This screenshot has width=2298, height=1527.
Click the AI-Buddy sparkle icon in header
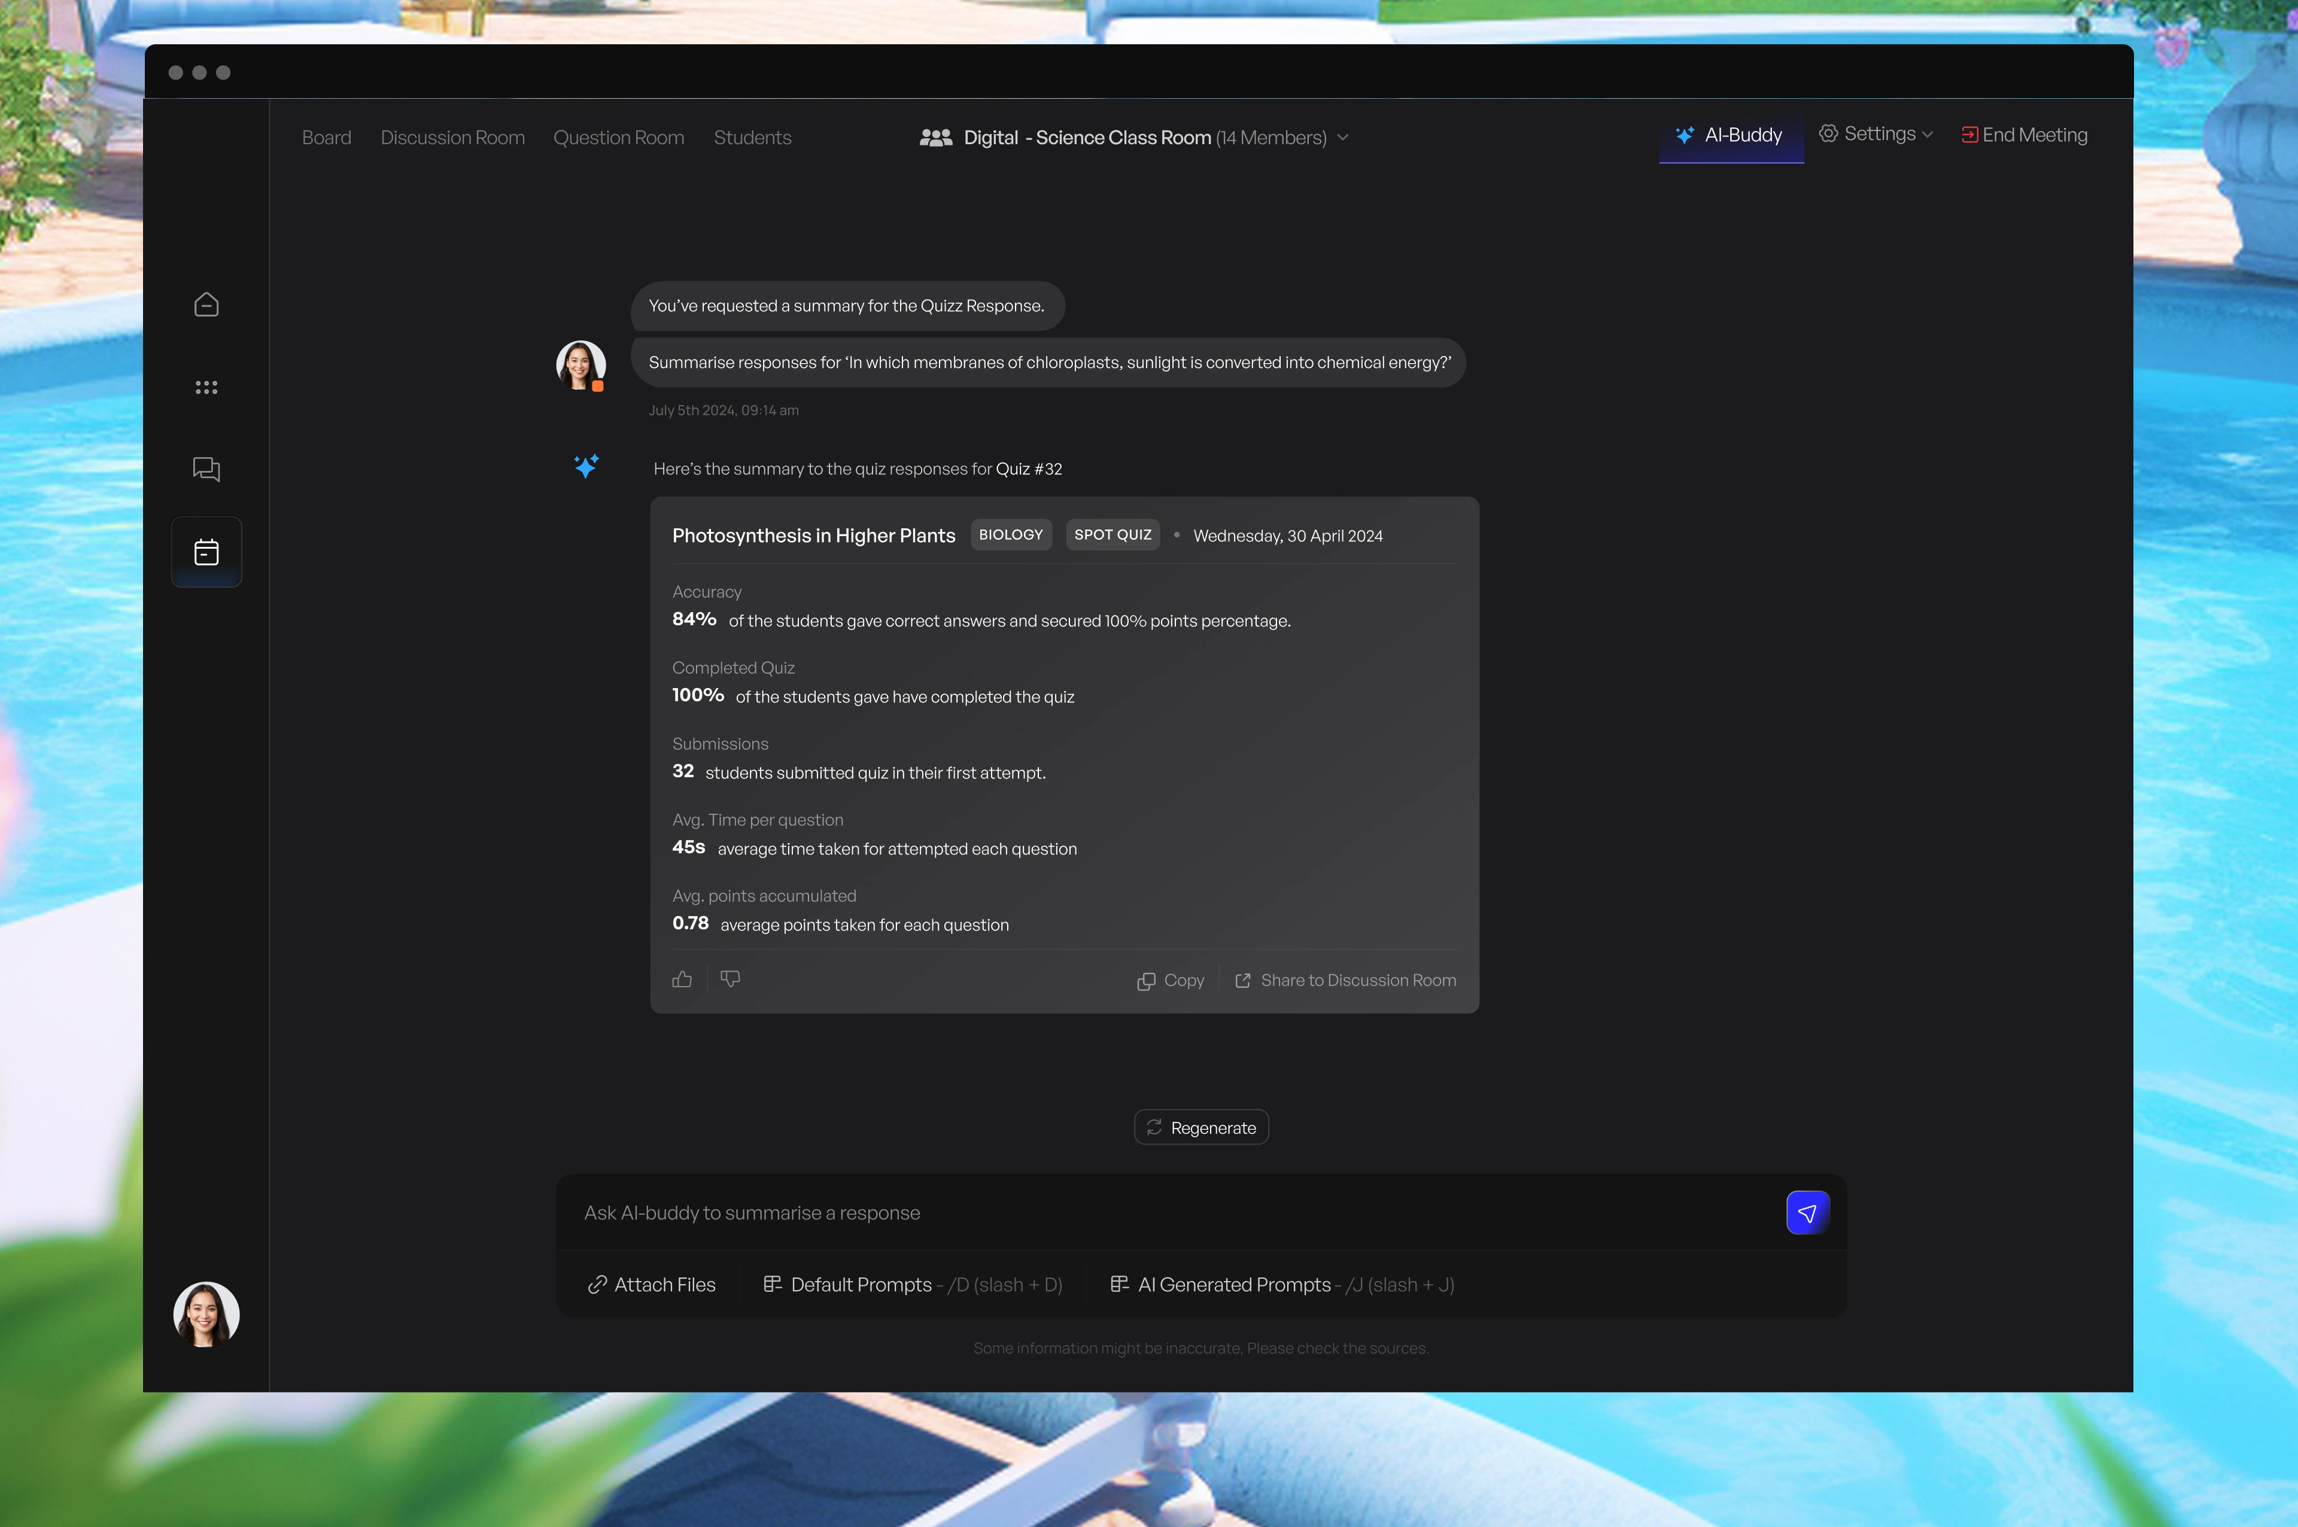click(1686, 135)
